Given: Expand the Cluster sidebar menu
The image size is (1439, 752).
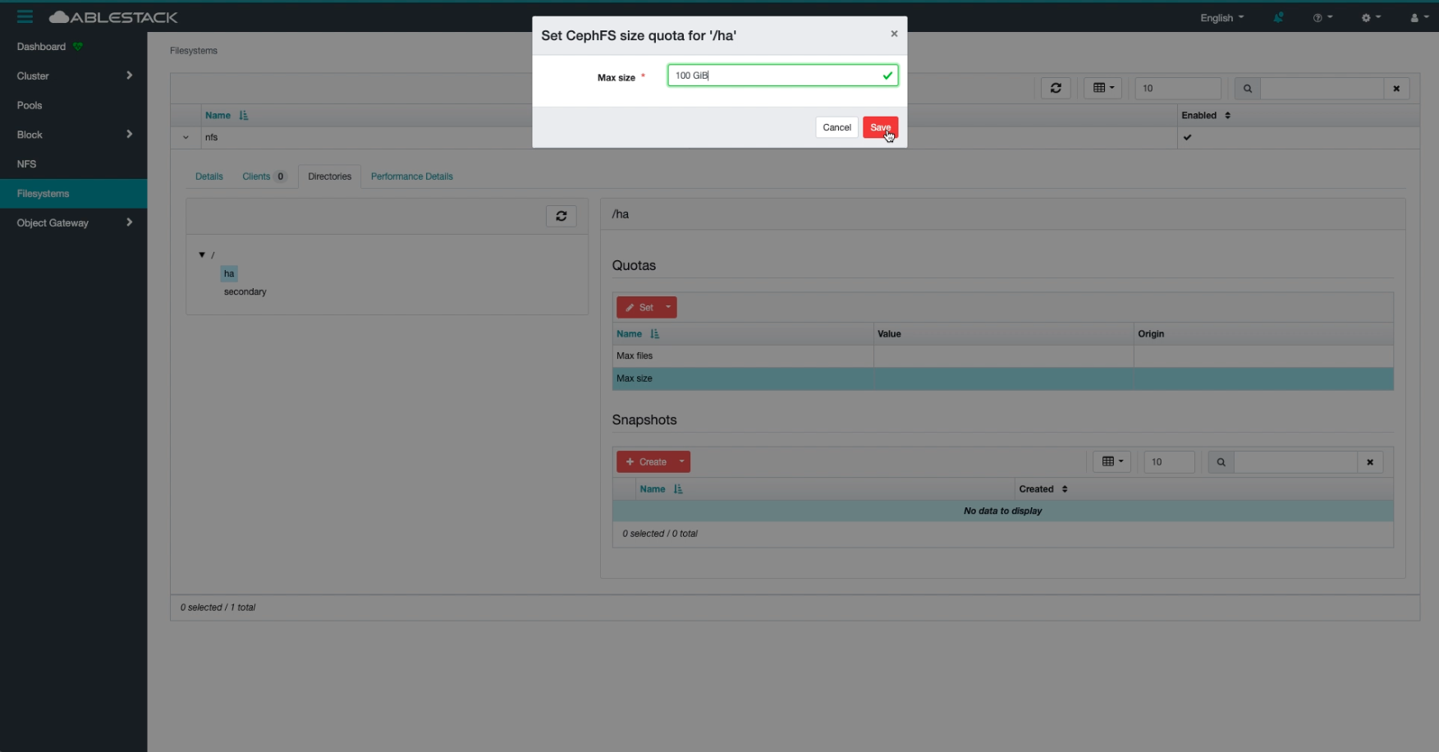Looking at the screenshot, I should pyautogui.click(x=74, y=76).
